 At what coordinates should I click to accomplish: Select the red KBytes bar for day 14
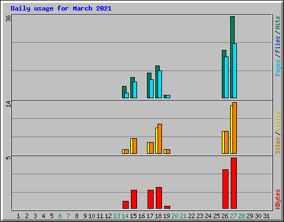[x=125, y=205]
